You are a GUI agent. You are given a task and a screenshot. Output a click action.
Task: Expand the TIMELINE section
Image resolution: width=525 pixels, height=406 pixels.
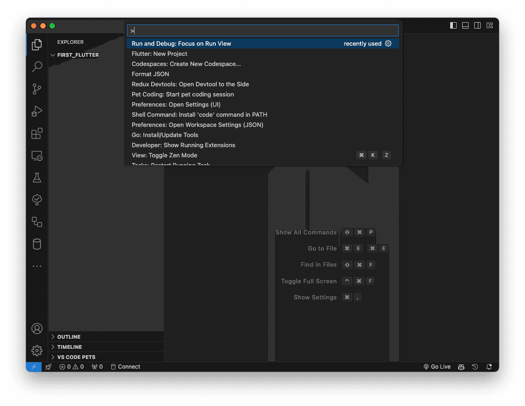[69, 347]
